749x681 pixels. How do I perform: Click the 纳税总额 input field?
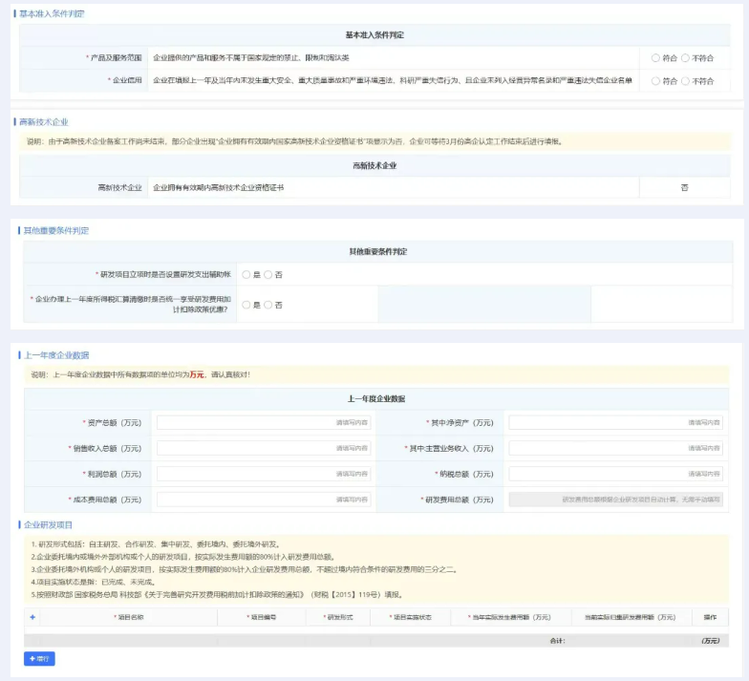click(615, 474)
